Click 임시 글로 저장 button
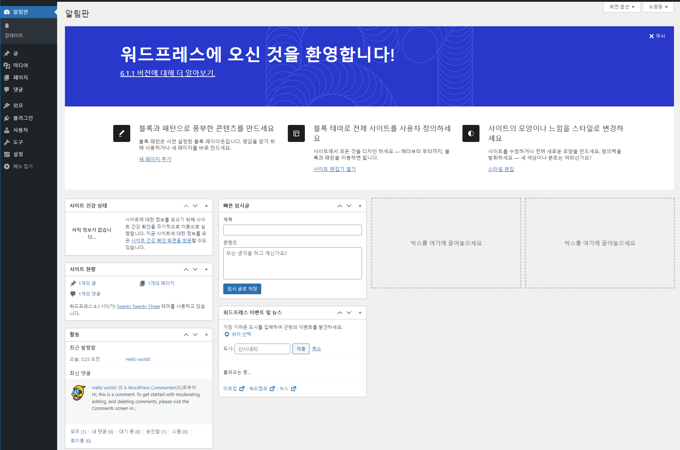The image size is (680, 450). point(242,289)
